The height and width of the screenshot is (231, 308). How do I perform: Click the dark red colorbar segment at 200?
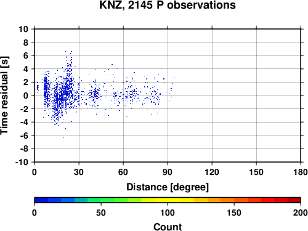(294, 200)
